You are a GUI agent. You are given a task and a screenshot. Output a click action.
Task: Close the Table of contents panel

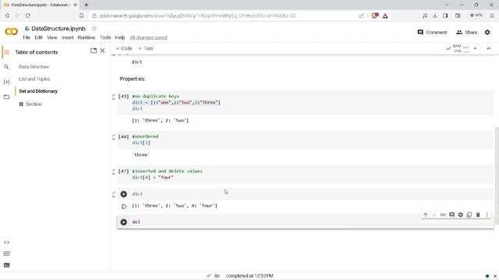(x=102, y=51)
